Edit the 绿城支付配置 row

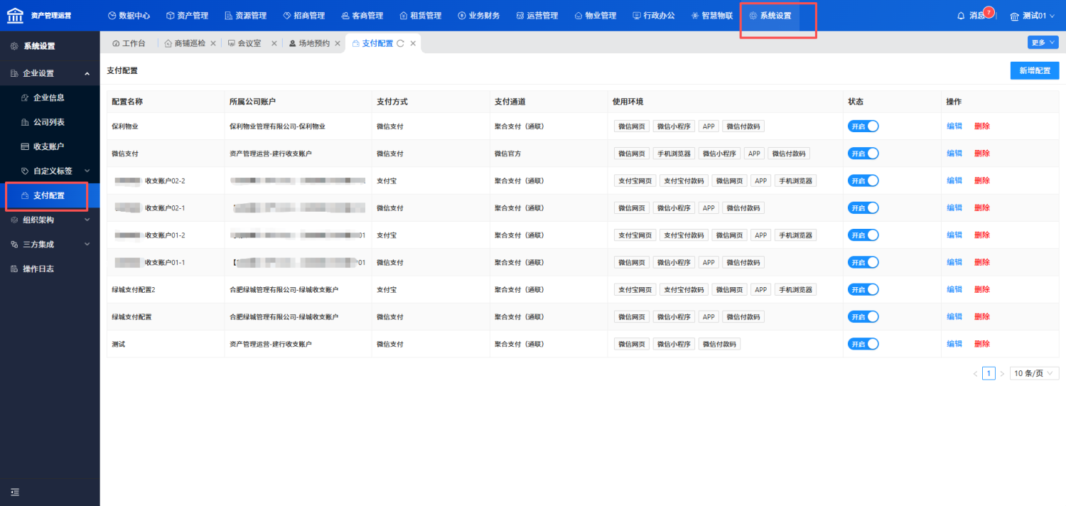954,316
